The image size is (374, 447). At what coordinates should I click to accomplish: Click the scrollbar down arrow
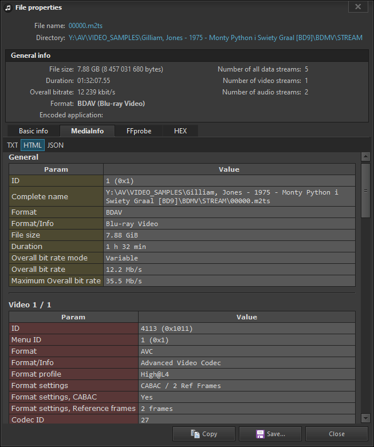click(365, 418)
